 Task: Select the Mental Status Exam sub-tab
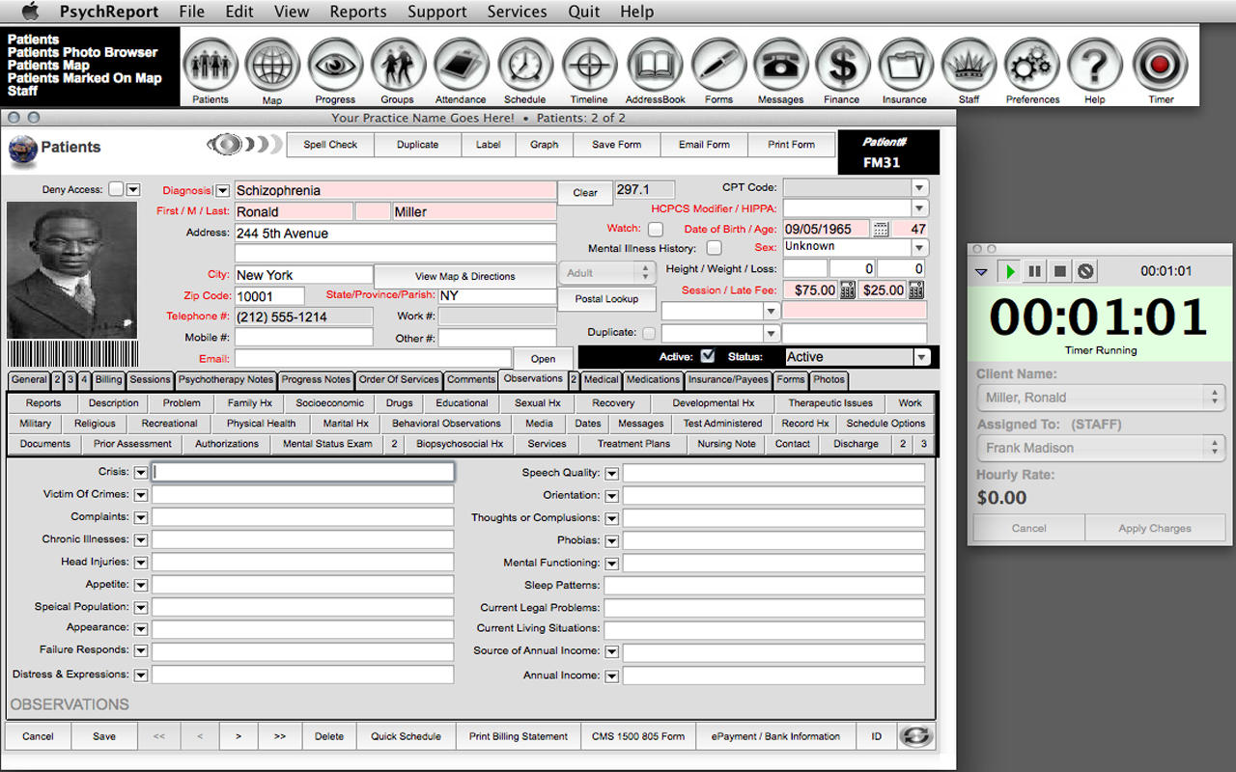click(x=327, y=444)
